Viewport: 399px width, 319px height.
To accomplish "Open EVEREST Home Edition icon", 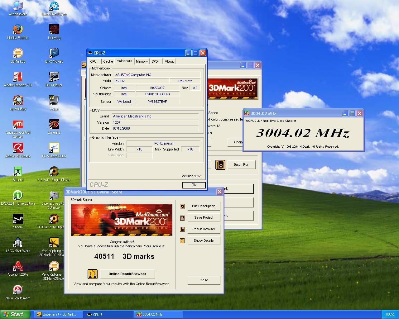I will click(x=18, y=198).
